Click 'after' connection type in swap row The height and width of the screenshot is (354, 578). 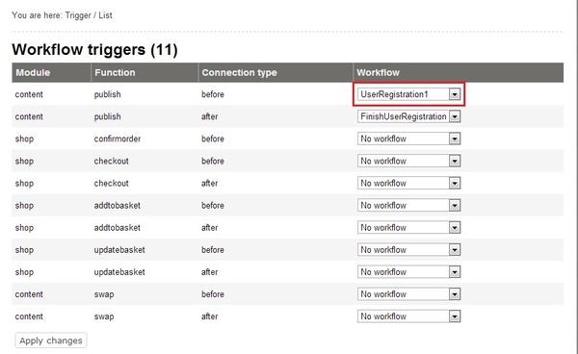(x=209, y=316)
